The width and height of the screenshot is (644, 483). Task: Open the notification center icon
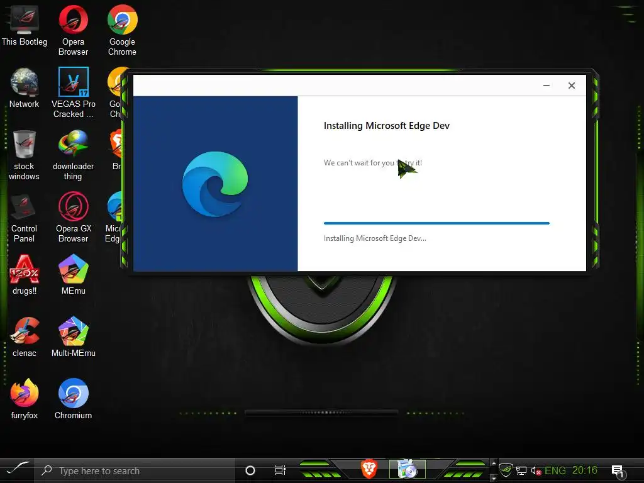click(618, 471)
